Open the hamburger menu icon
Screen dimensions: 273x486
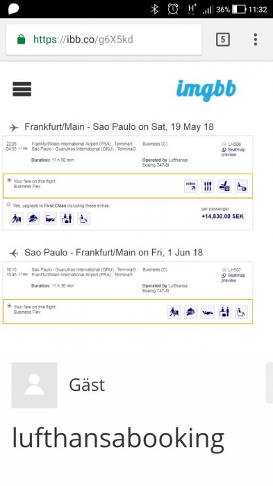22,89
